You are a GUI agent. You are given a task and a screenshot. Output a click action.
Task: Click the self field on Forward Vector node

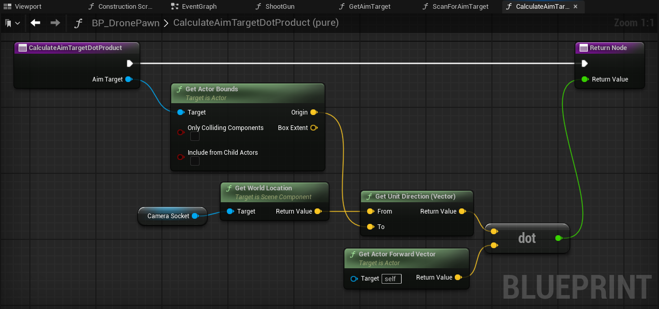[391, 279]
